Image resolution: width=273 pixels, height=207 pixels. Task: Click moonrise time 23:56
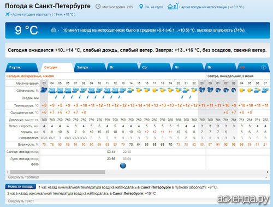pos(111,159)
